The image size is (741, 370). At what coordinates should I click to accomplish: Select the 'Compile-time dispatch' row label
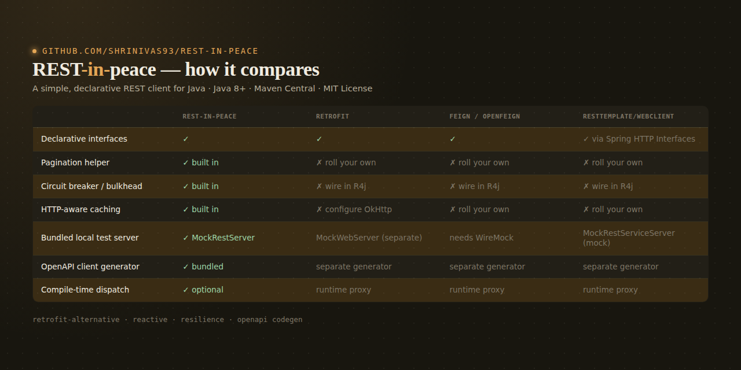(x=85, y=290)
